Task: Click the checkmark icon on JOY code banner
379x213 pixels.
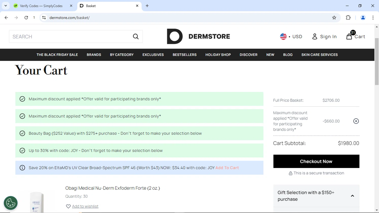Action: coord(22,151)
